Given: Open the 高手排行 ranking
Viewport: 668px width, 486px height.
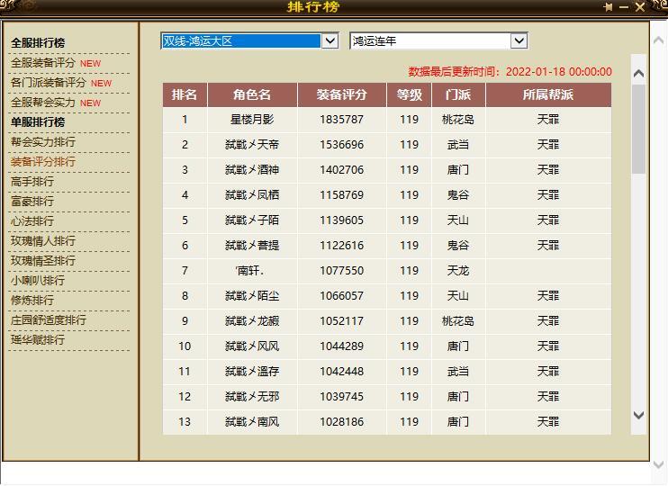Looking at the screenshot, I should coord(32,182).
